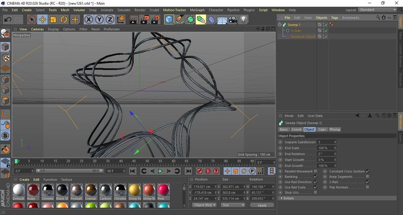Image resolution: width=403 pixels, height=215 pixels.
Task: Activate the Rotate tool
Action: pos(63,19)
